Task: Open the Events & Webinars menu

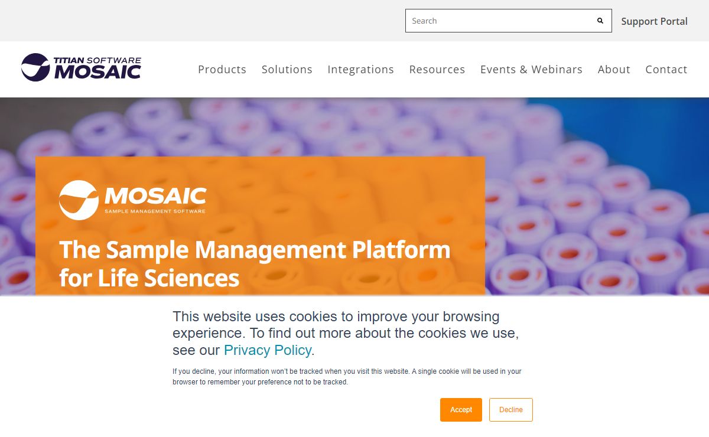Action: tap(531, 69)
